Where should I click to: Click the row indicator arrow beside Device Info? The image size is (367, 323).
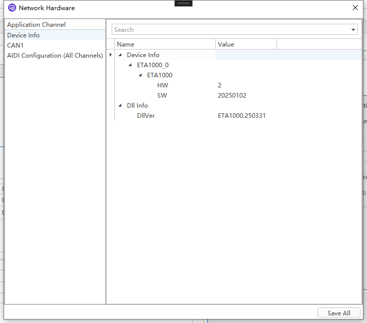[x=110, y=55]
